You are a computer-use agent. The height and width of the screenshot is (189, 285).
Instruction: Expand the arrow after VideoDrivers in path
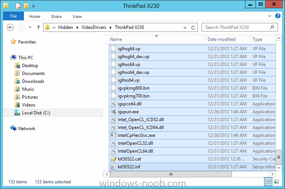pos(111,27)
